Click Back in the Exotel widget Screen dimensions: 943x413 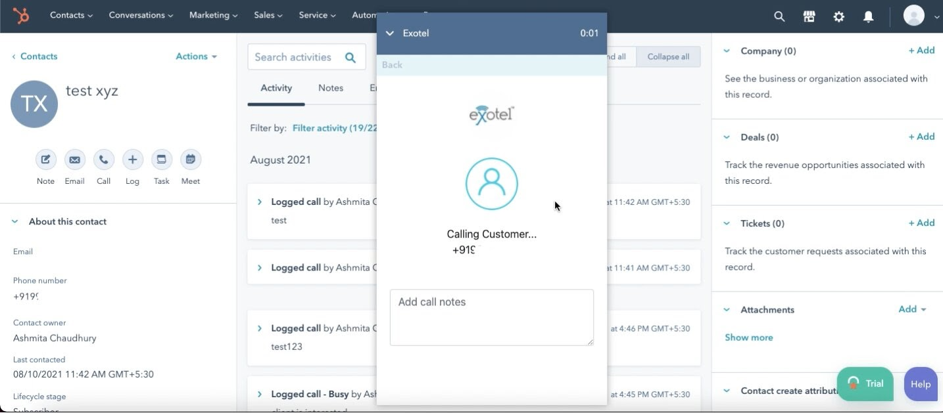click(x=392, y=65)
